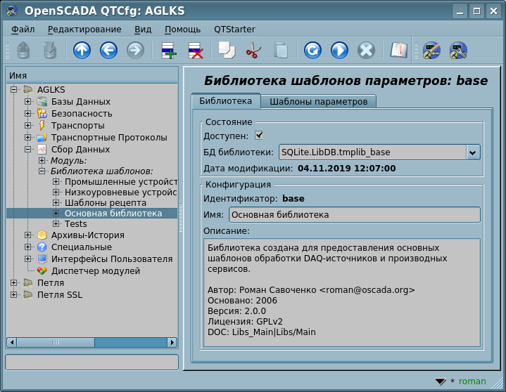Viewport: 506px width, 392px height.
Task: Select the Библиотека tab
Action: point(226,101)
